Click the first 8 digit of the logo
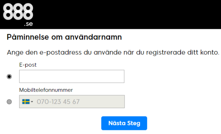The width and height of the screenshot is (221, 134). [8, 11]
